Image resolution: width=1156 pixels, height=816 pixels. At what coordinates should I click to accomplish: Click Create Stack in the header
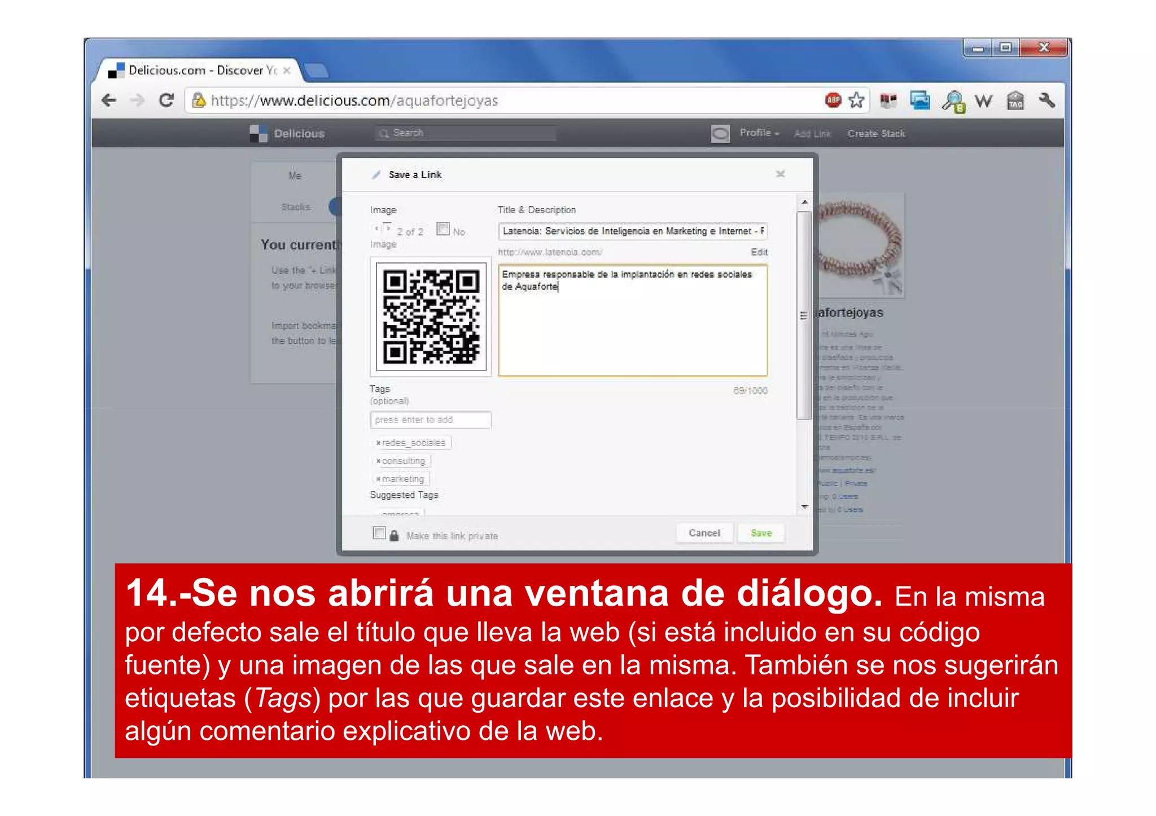click(x=876, y=134)
